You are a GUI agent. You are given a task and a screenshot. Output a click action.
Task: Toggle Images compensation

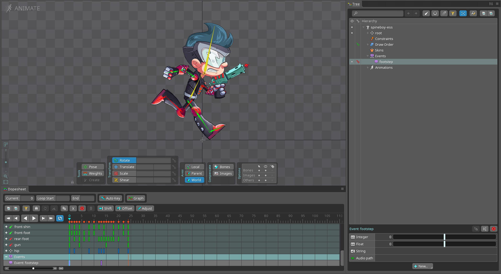[223, 173]
